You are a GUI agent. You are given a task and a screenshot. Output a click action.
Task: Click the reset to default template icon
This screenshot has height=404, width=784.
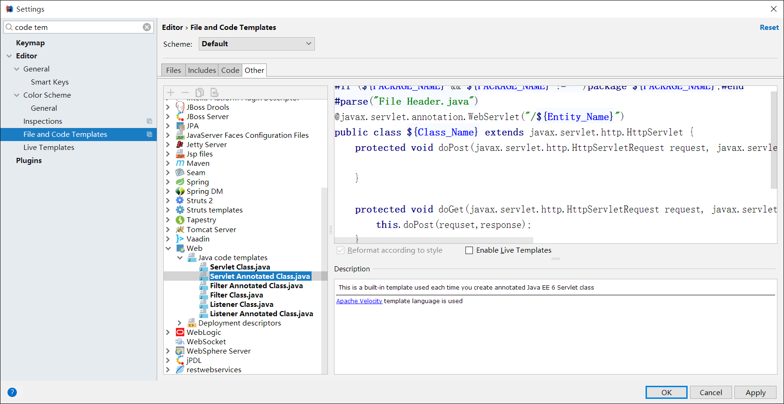click(214, 92)
